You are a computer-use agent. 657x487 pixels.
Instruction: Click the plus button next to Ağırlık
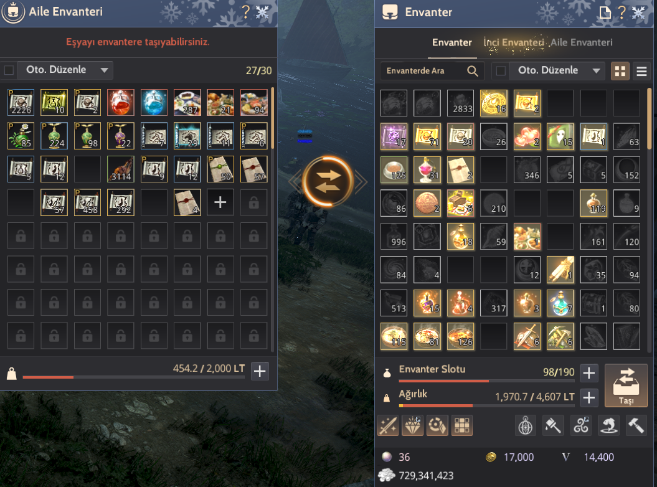588,397
